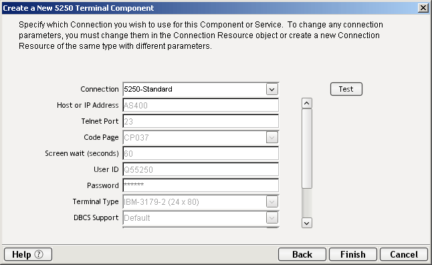Click the IBM-3179-2 (24 x 80) terminal value

[161, 202]
